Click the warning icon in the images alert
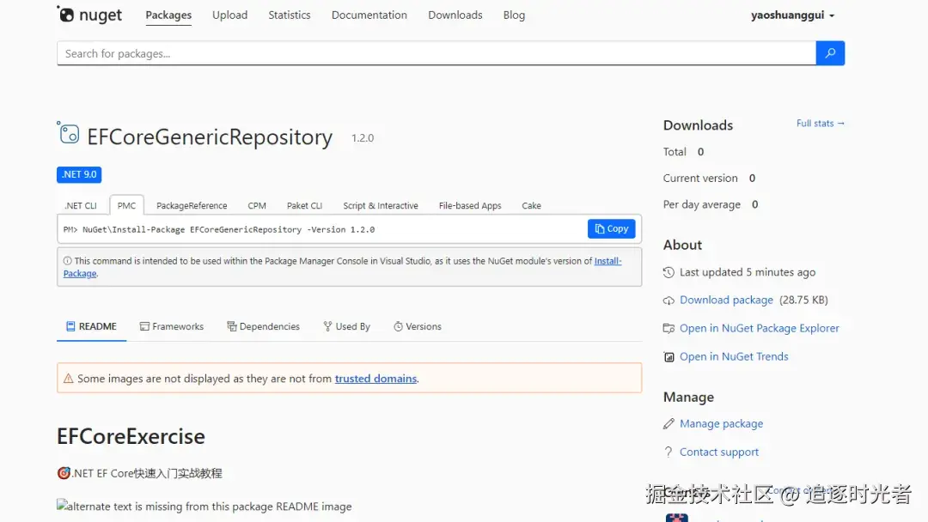 tap(69, 379)
